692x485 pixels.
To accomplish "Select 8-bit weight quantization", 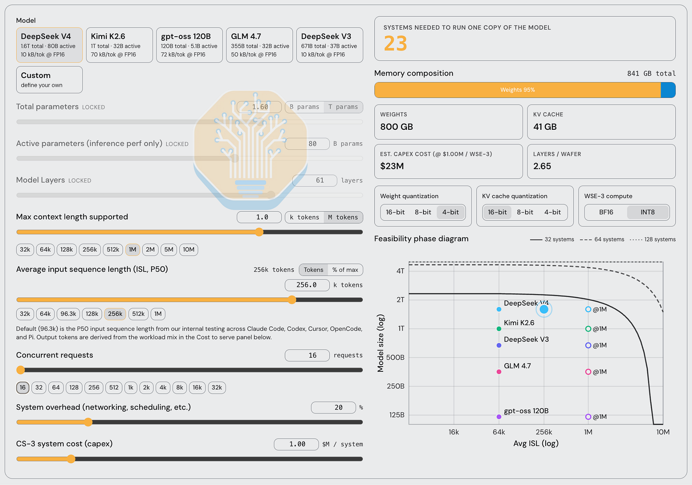I will tap(423, 212).
